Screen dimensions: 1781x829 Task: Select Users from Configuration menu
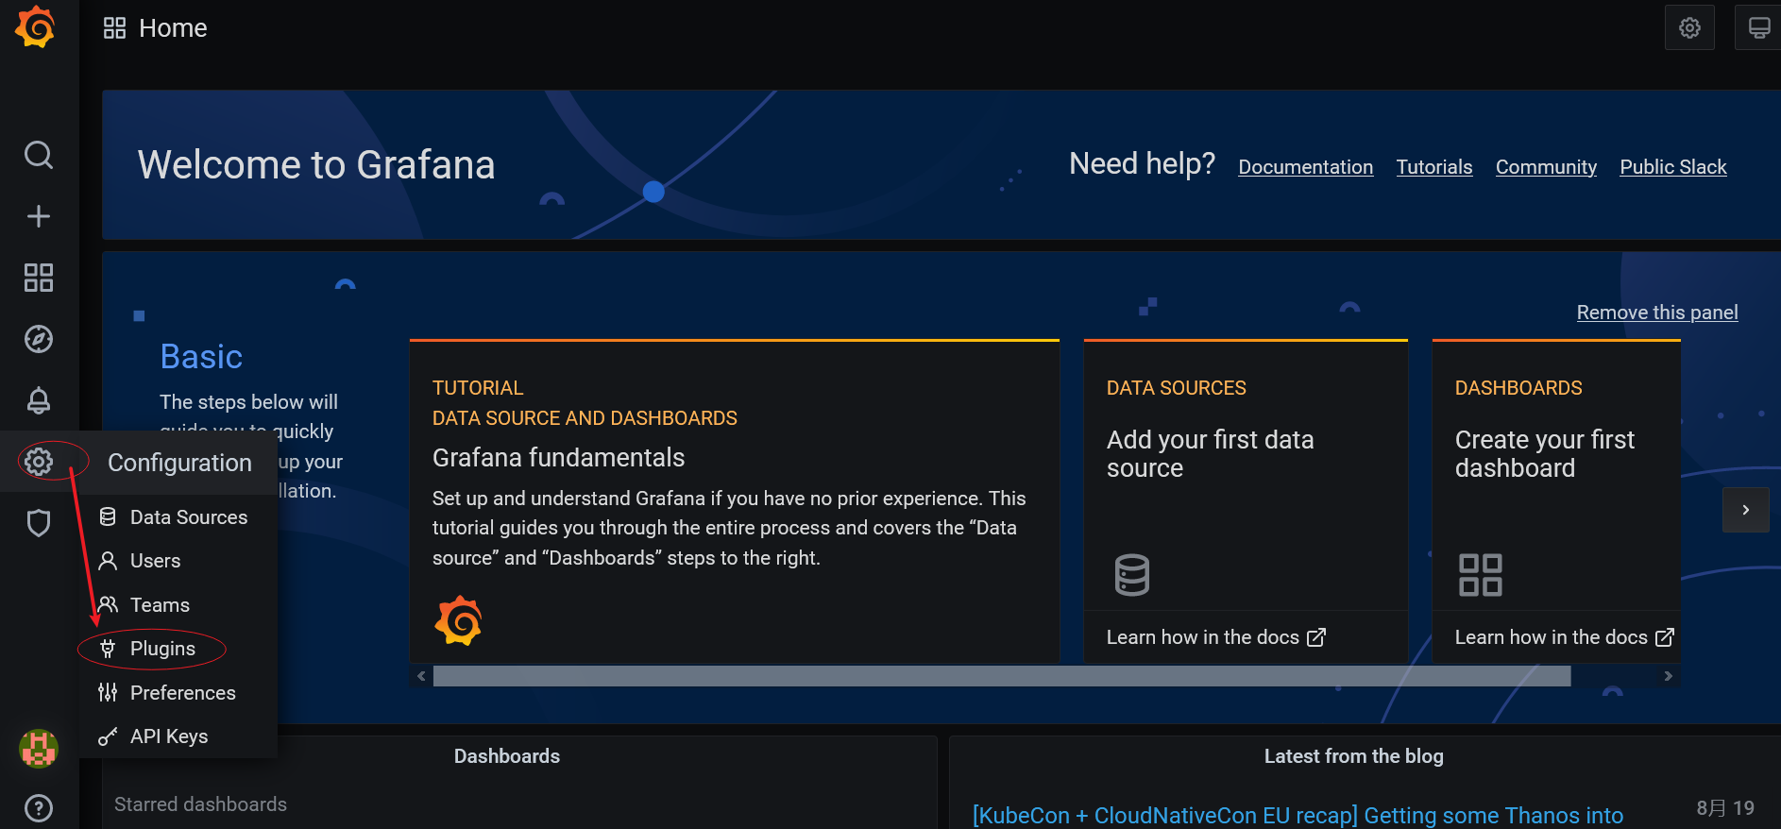(x=178, y=561)
